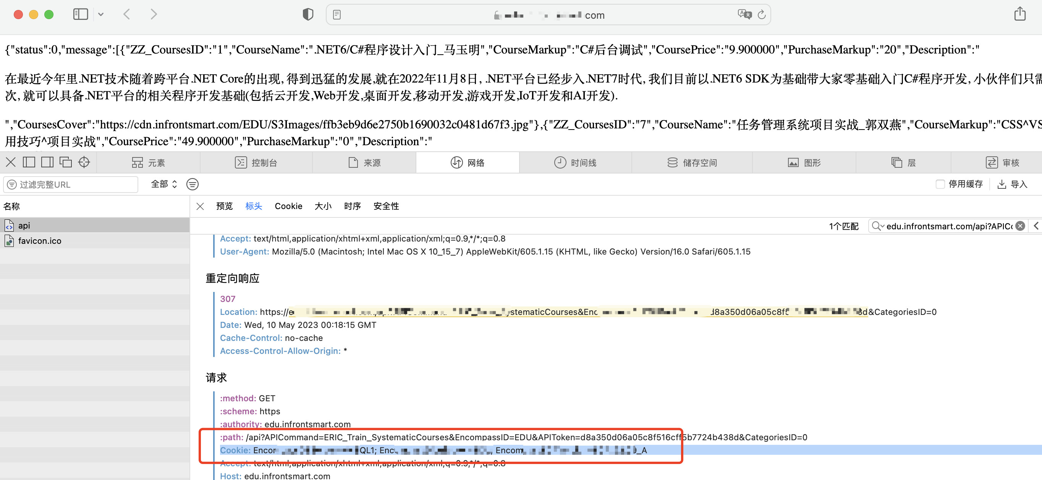Viewport: 1042px width, 480px height.
Task: Select the 网络 tab
Action: [468, 163]
